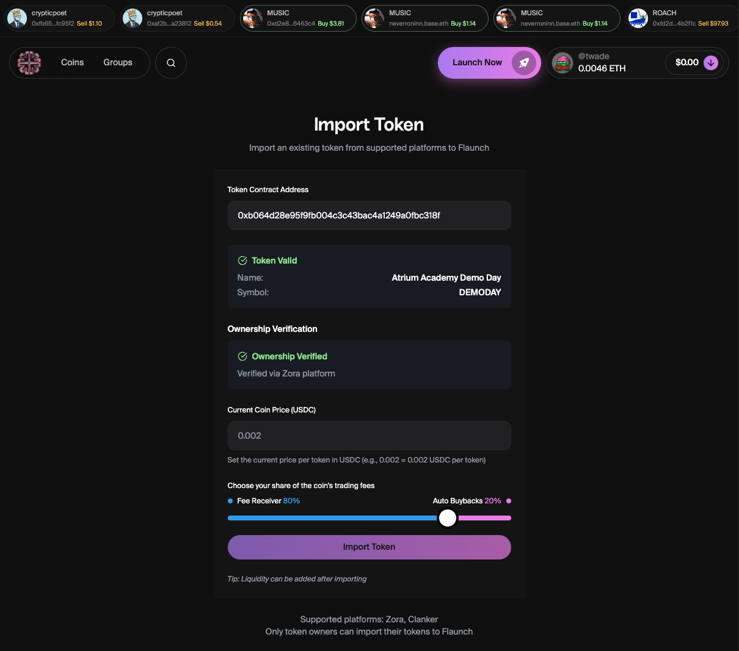
Task: Click the ROACH token avatar in ticker
Action: click(x=638, y=18)
